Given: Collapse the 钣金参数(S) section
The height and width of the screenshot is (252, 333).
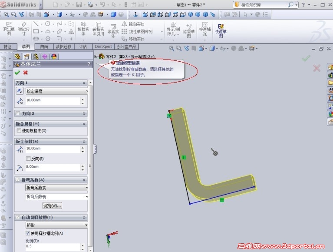Looking at the screenshot, I should (x=84, y=142).
